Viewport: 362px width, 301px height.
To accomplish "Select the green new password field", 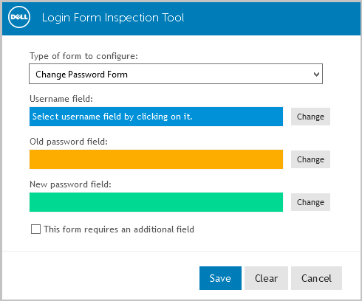I will 156,202.
